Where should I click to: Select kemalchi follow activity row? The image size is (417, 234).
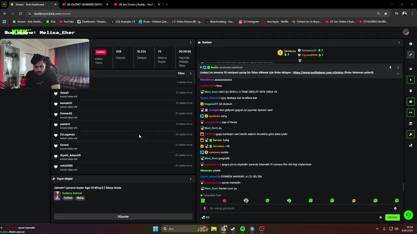click(123, 105)
